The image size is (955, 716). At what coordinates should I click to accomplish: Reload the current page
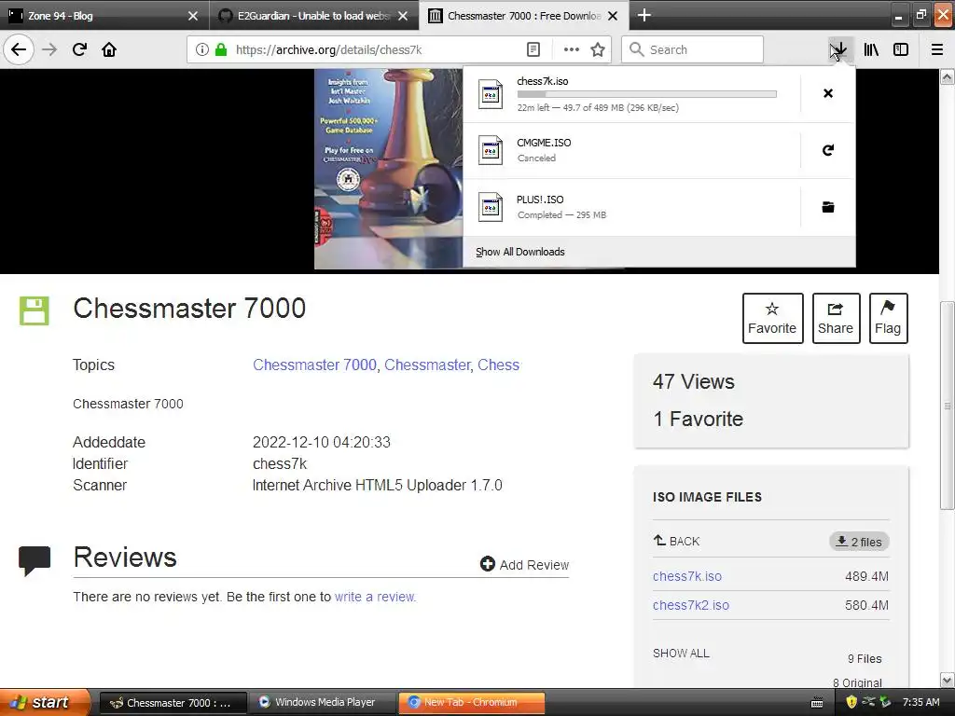79,49
